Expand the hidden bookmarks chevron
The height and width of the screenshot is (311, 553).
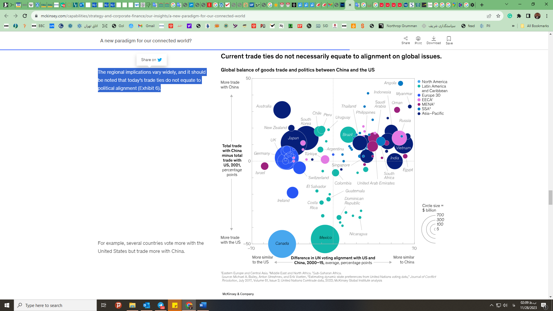(x=513, y=26)
